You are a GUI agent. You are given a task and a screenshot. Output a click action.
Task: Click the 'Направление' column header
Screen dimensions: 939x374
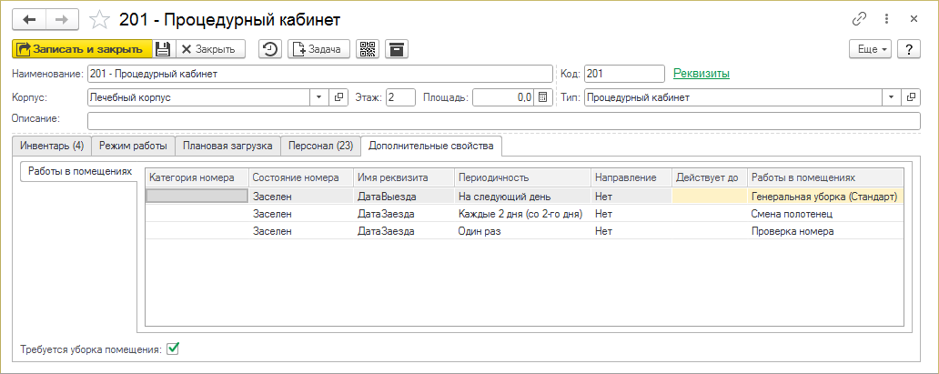click(631, 177)
